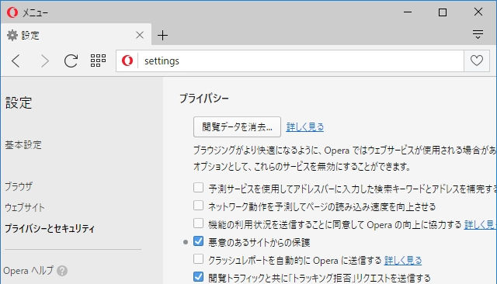The image size is (497, 284).
Task: Open ブラウザ settings section
Action: [x=19, y=186]
